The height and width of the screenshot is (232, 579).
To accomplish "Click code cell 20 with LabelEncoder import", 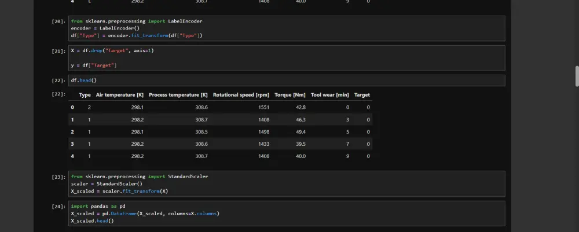I will click(x=287, y=28).
